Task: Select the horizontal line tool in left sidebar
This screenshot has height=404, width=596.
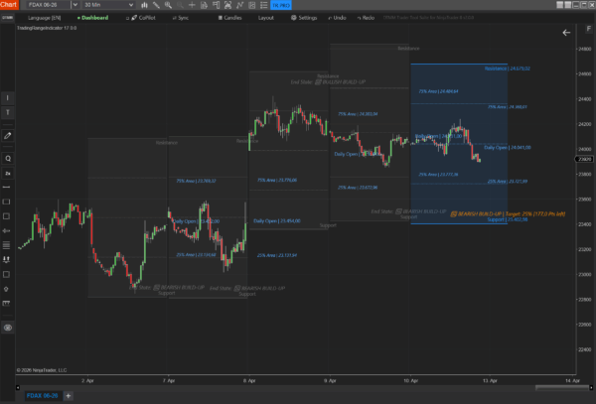Action: (7, 188)
